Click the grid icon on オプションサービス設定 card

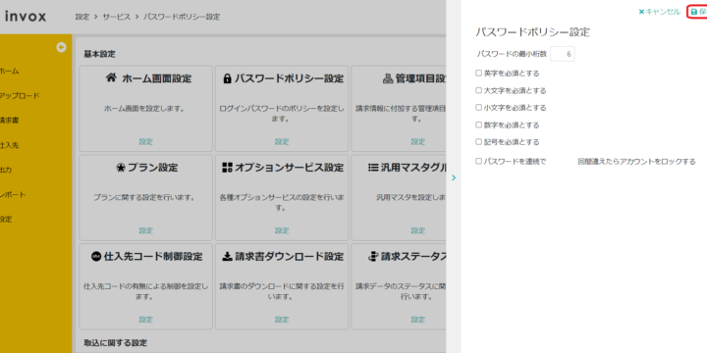pyautogui.click(x=227, y=168)
